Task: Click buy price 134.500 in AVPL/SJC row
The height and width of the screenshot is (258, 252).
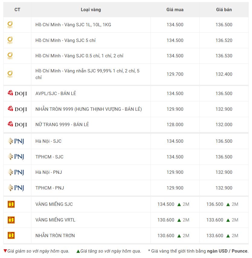Action: click(175, 94)
